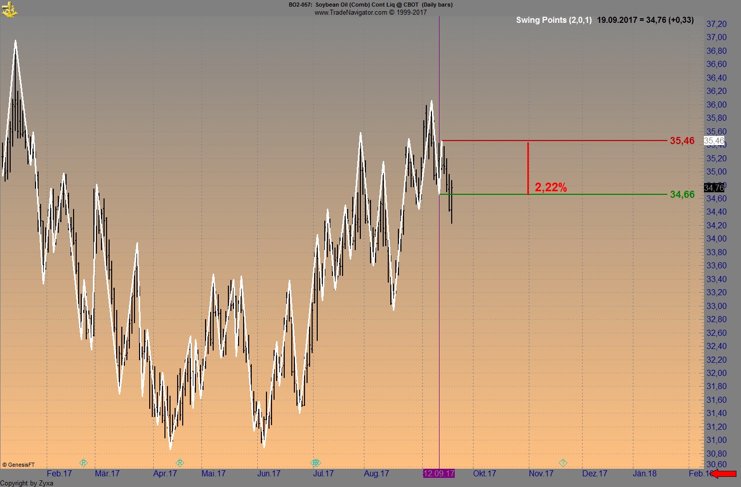
Task: Click the red 2,22% measurement label
Action: click(x=551, y=187)
